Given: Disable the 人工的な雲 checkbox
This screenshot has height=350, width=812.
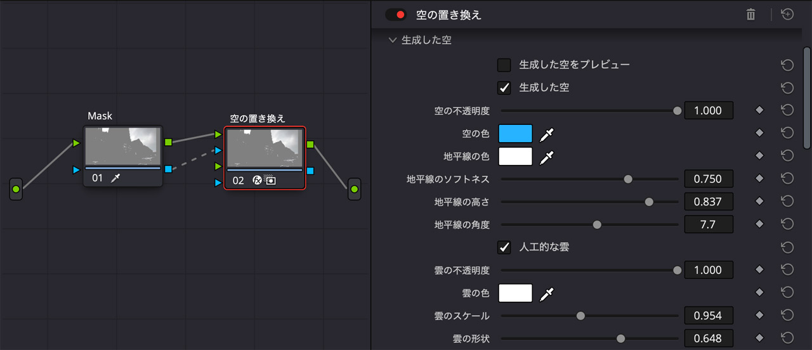Looking at the screenshot, I should pos(504,247).
